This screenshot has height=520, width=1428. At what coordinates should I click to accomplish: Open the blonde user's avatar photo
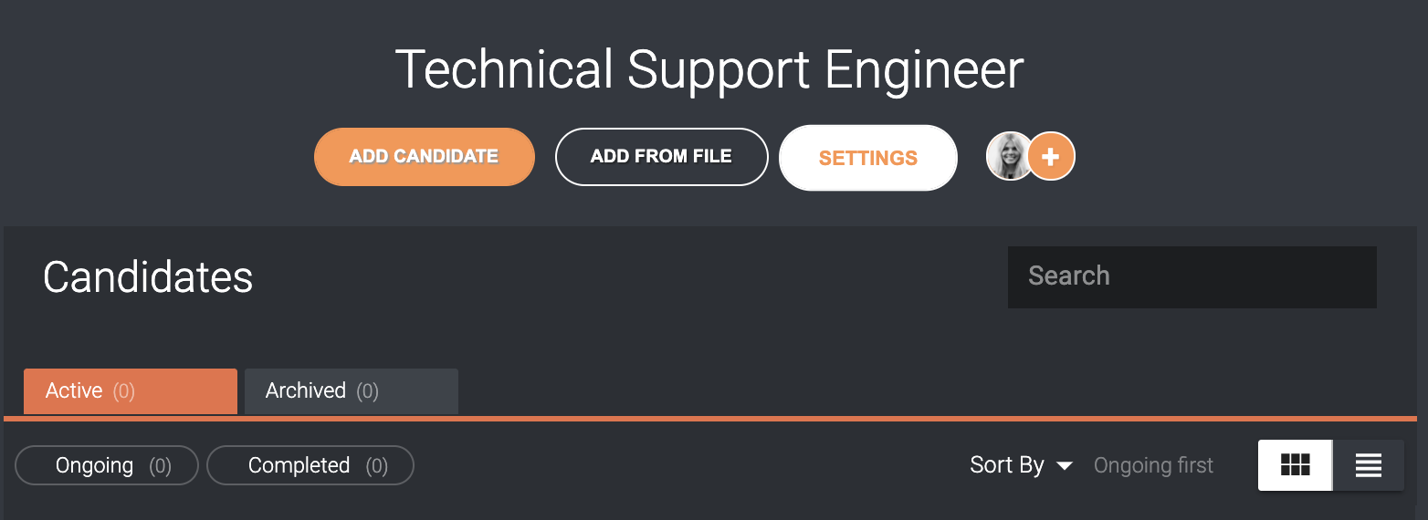click(1009, 156)
